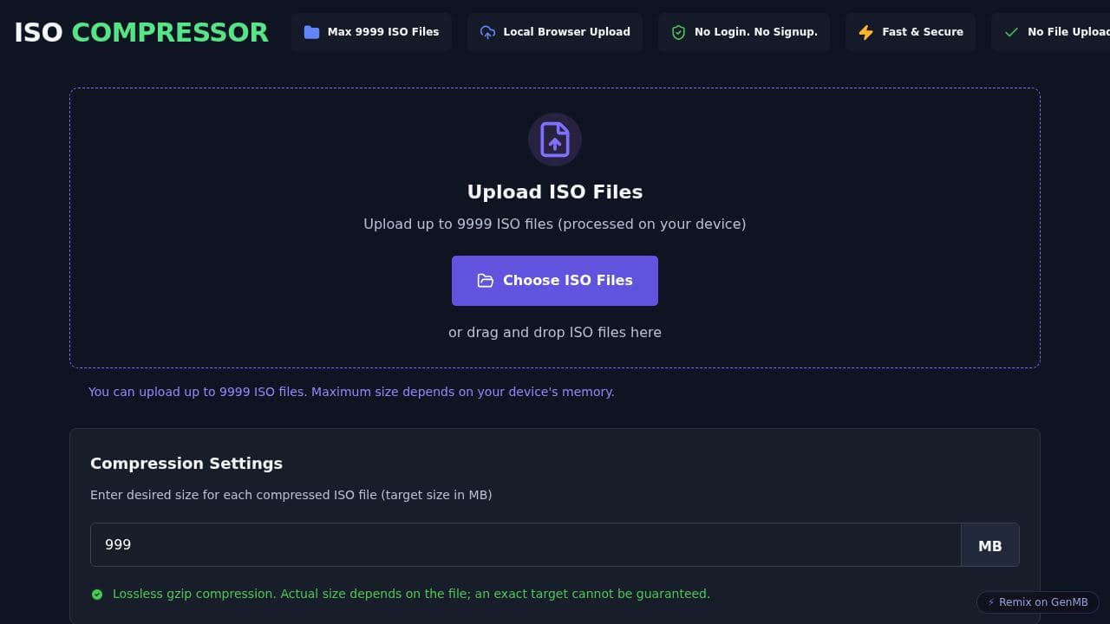The image size is (1110, 624).
Task: Click the text 'or drag and drop ISO files here'
Action: click(555, 332)
